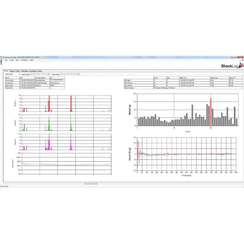Screen dimensions: 244x244
Task: Toggle the Report End date checkbox
Action: (x=61, y=74)
